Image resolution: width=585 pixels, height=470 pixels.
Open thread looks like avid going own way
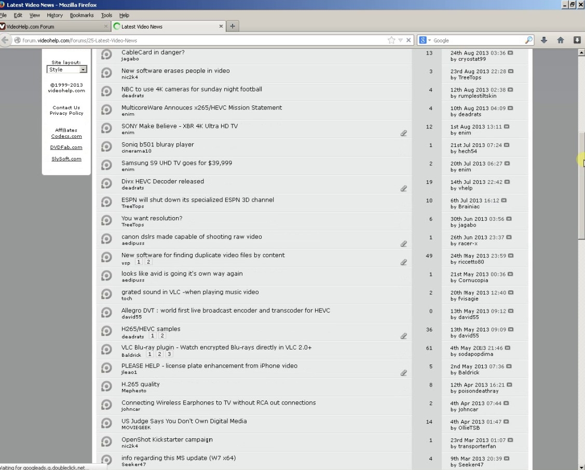coord(182,274)
